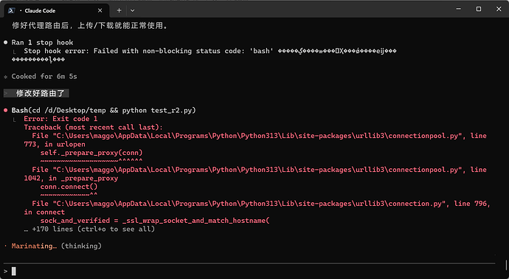The width and height of the screenshot is (509, 279).
Task: Minimize the terminal window
Action: (458, 9)
